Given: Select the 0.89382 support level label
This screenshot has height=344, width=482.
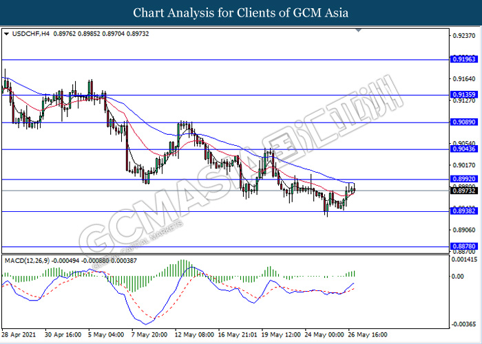Looking at the screenshot, I should pyautogui.click(x=464, y=211).
